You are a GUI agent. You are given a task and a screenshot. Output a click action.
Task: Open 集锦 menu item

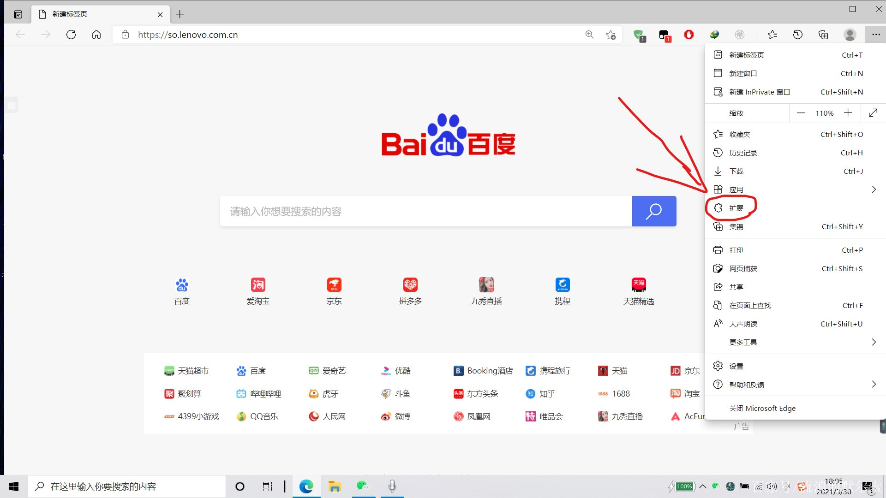pos(796,226)
